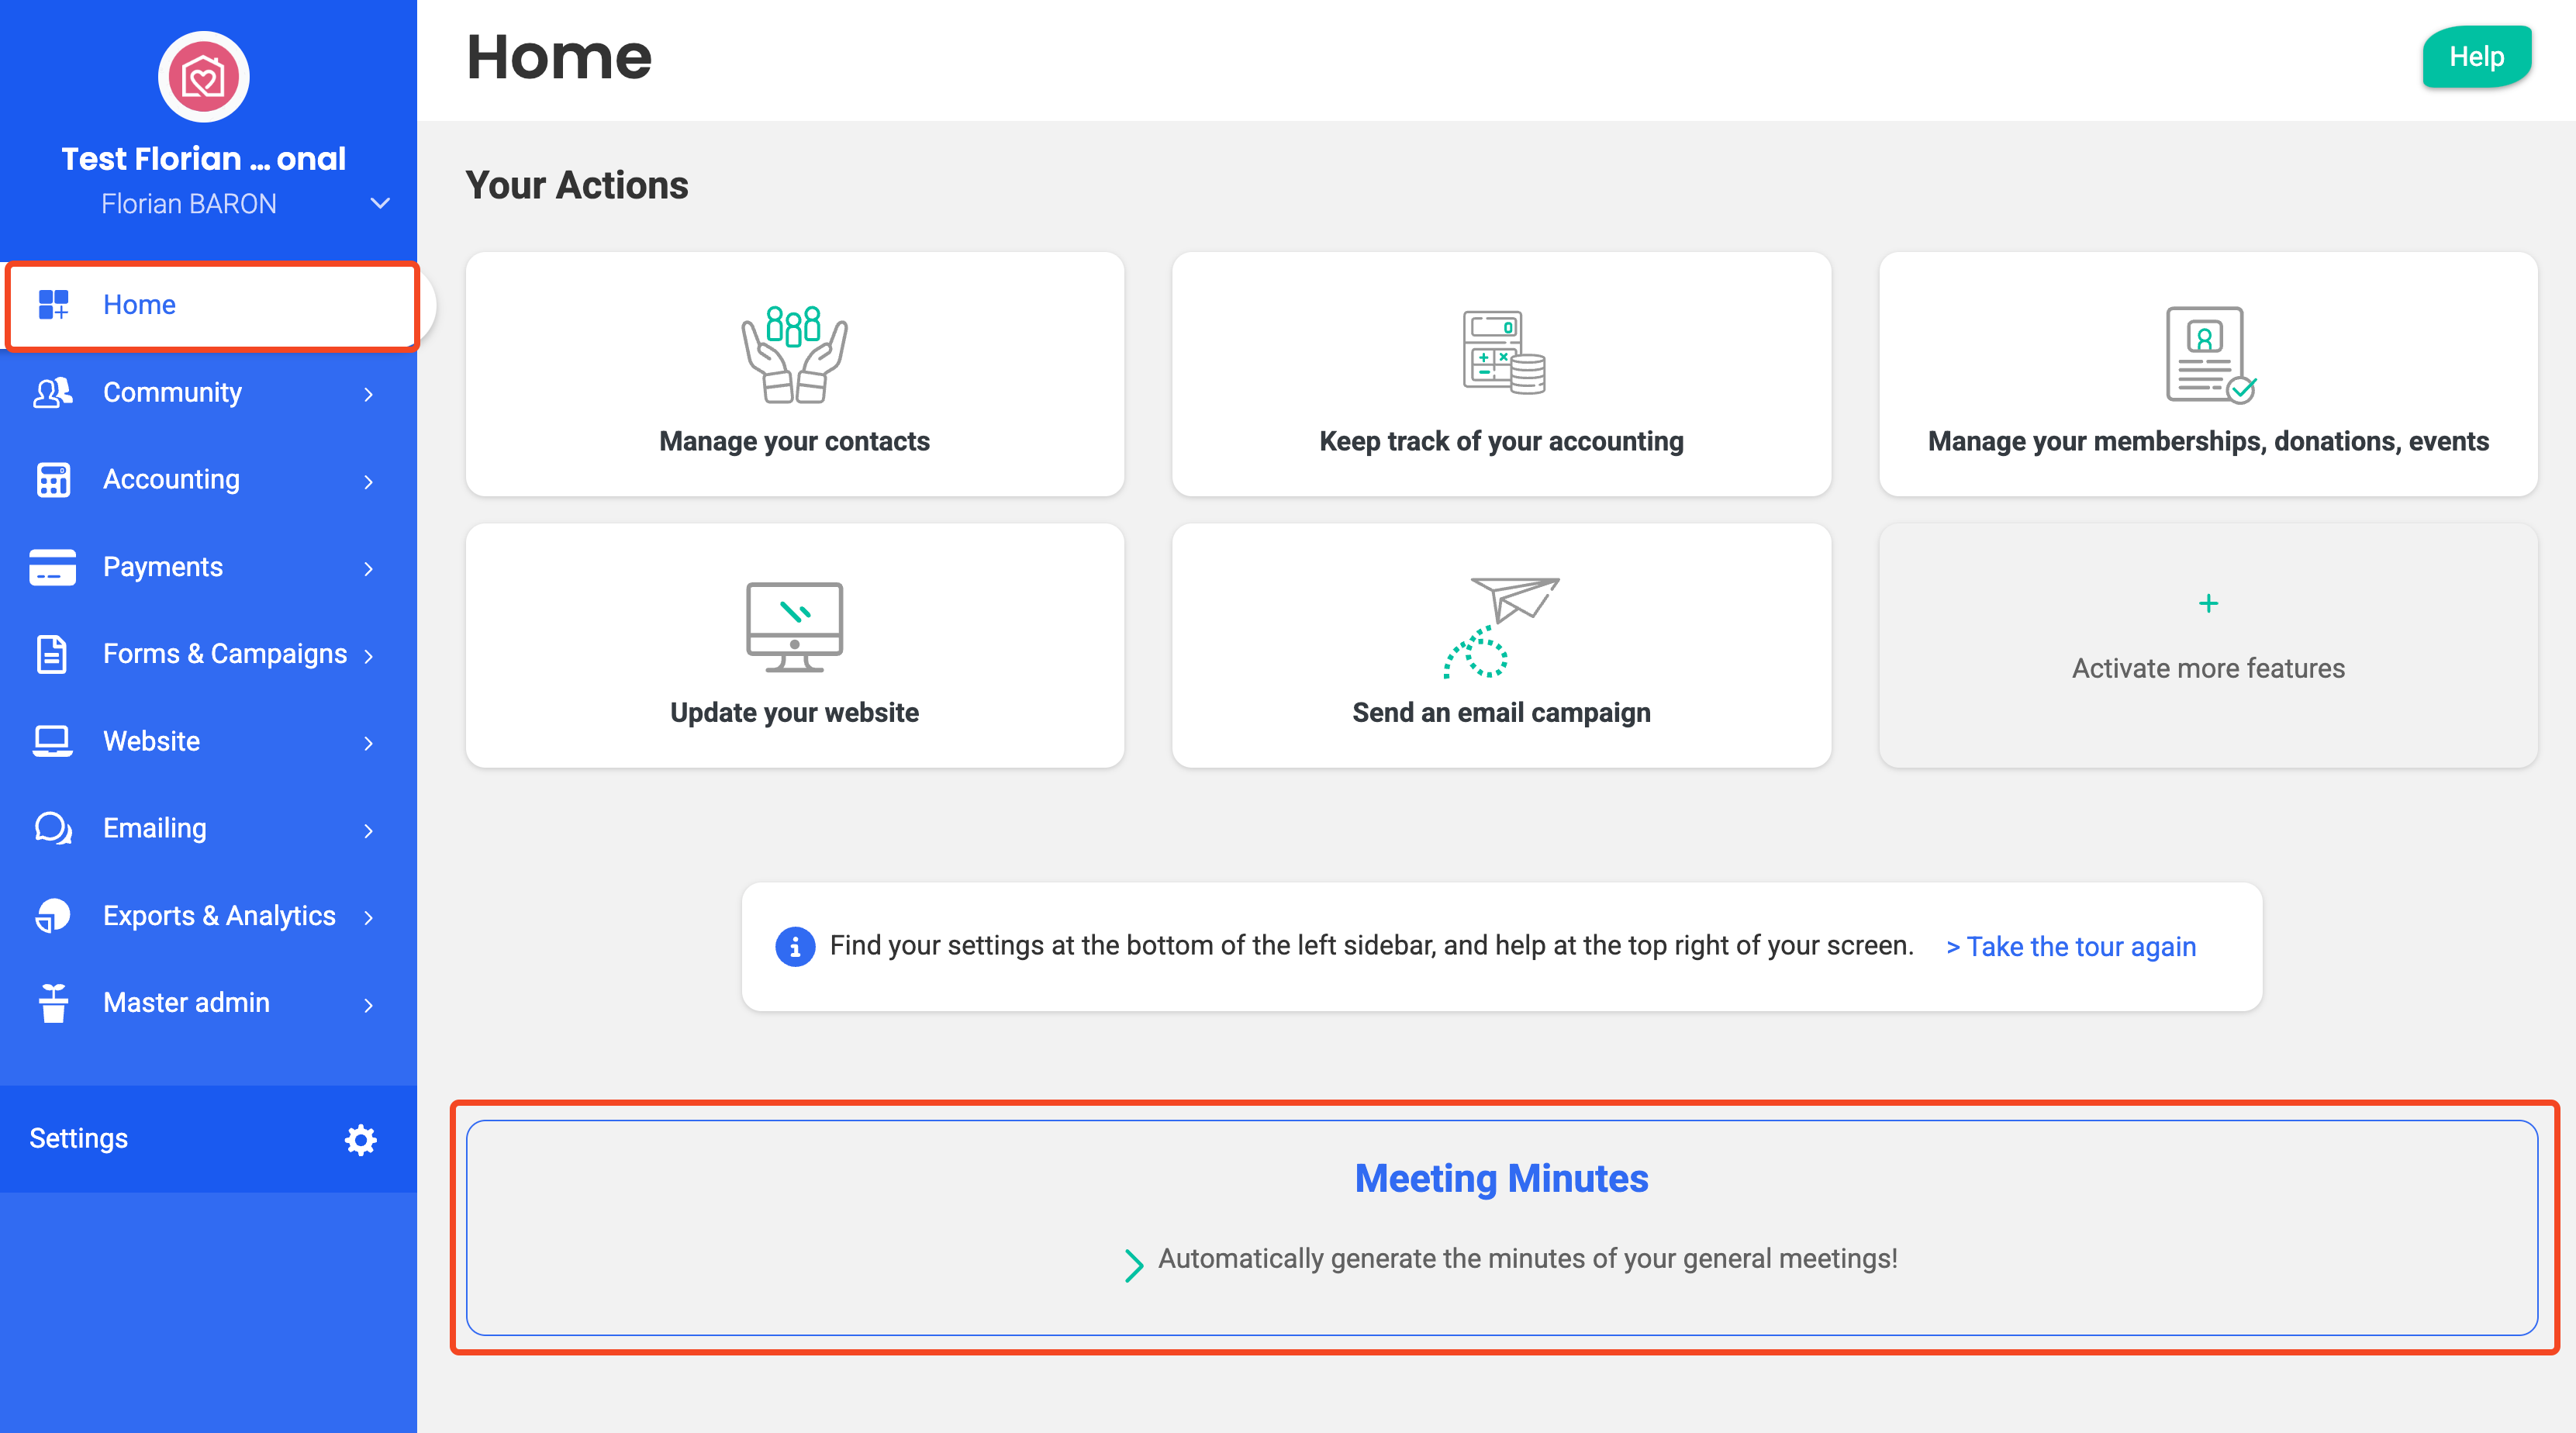This screenshot has width=2576, height=1433.
Task: Open the Florian BARON account dropdown
Action: [x=380, y=204]
